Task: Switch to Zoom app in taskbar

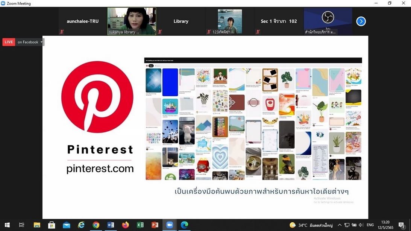Action: click(x=170, y=225)
